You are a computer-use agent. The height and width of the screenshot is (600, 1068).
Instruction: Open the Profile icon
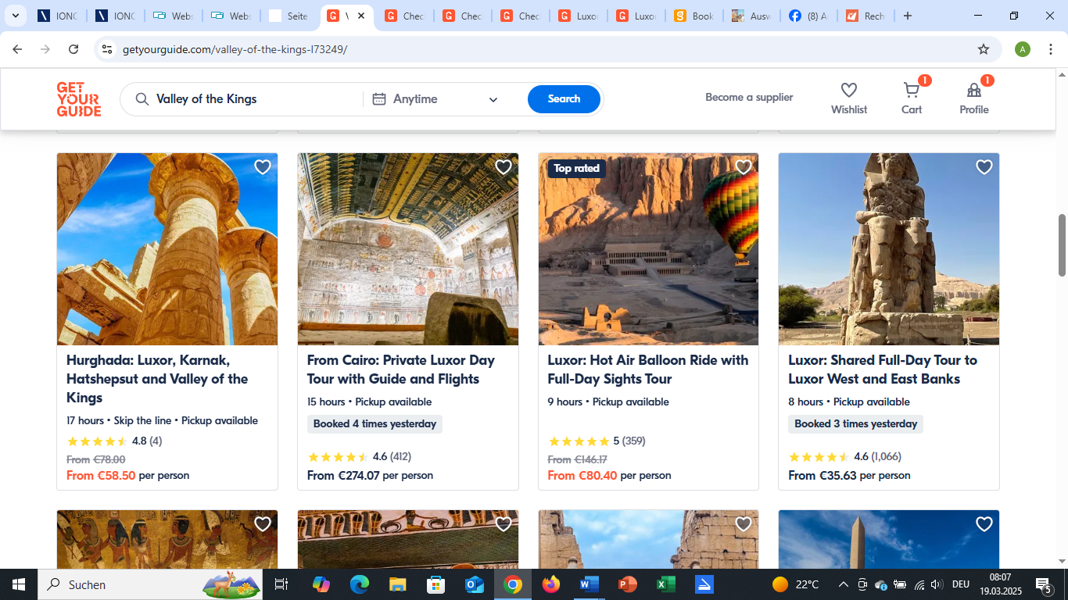[x=974, y=90]
